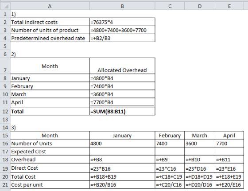Screen dimensions: 248x191
Task: Click formula cell '=7700*B4'
Action: coord(122,102)
